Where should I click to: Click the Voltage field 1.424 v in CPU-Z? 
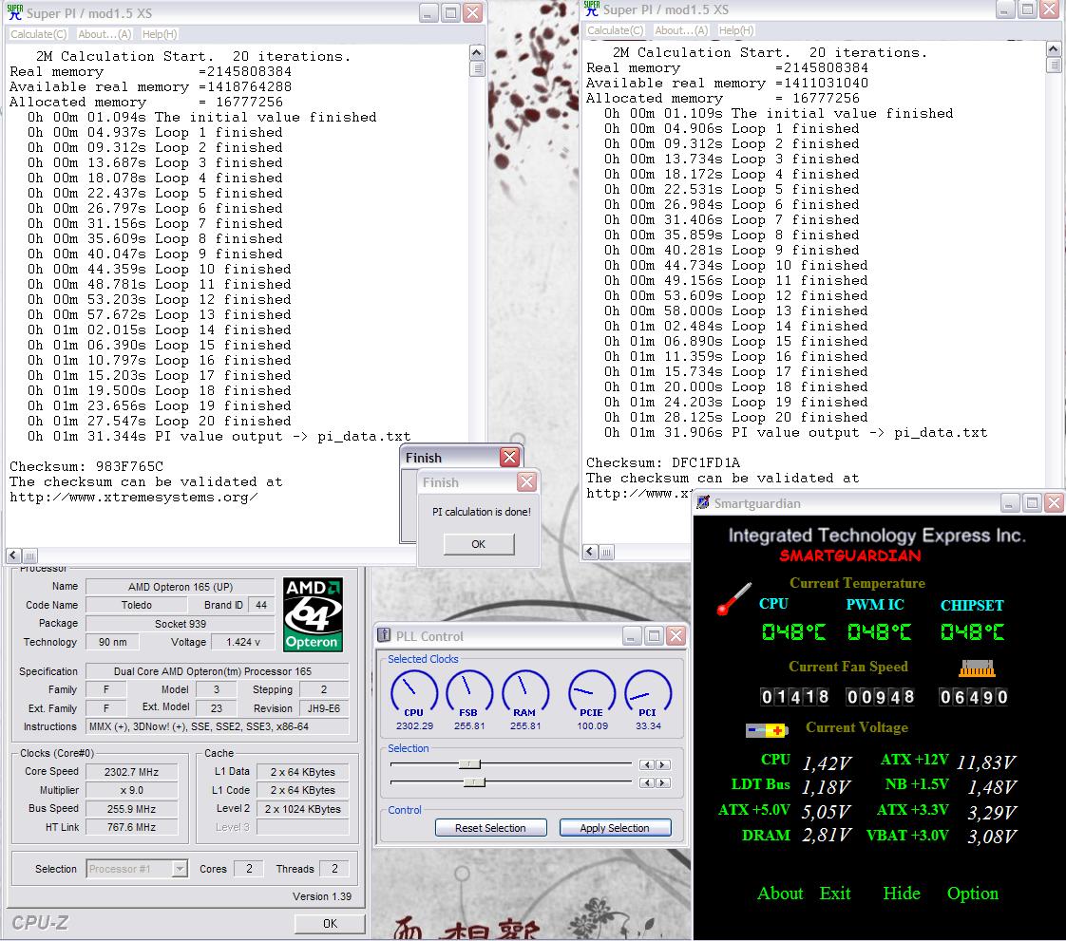[243, 642]
